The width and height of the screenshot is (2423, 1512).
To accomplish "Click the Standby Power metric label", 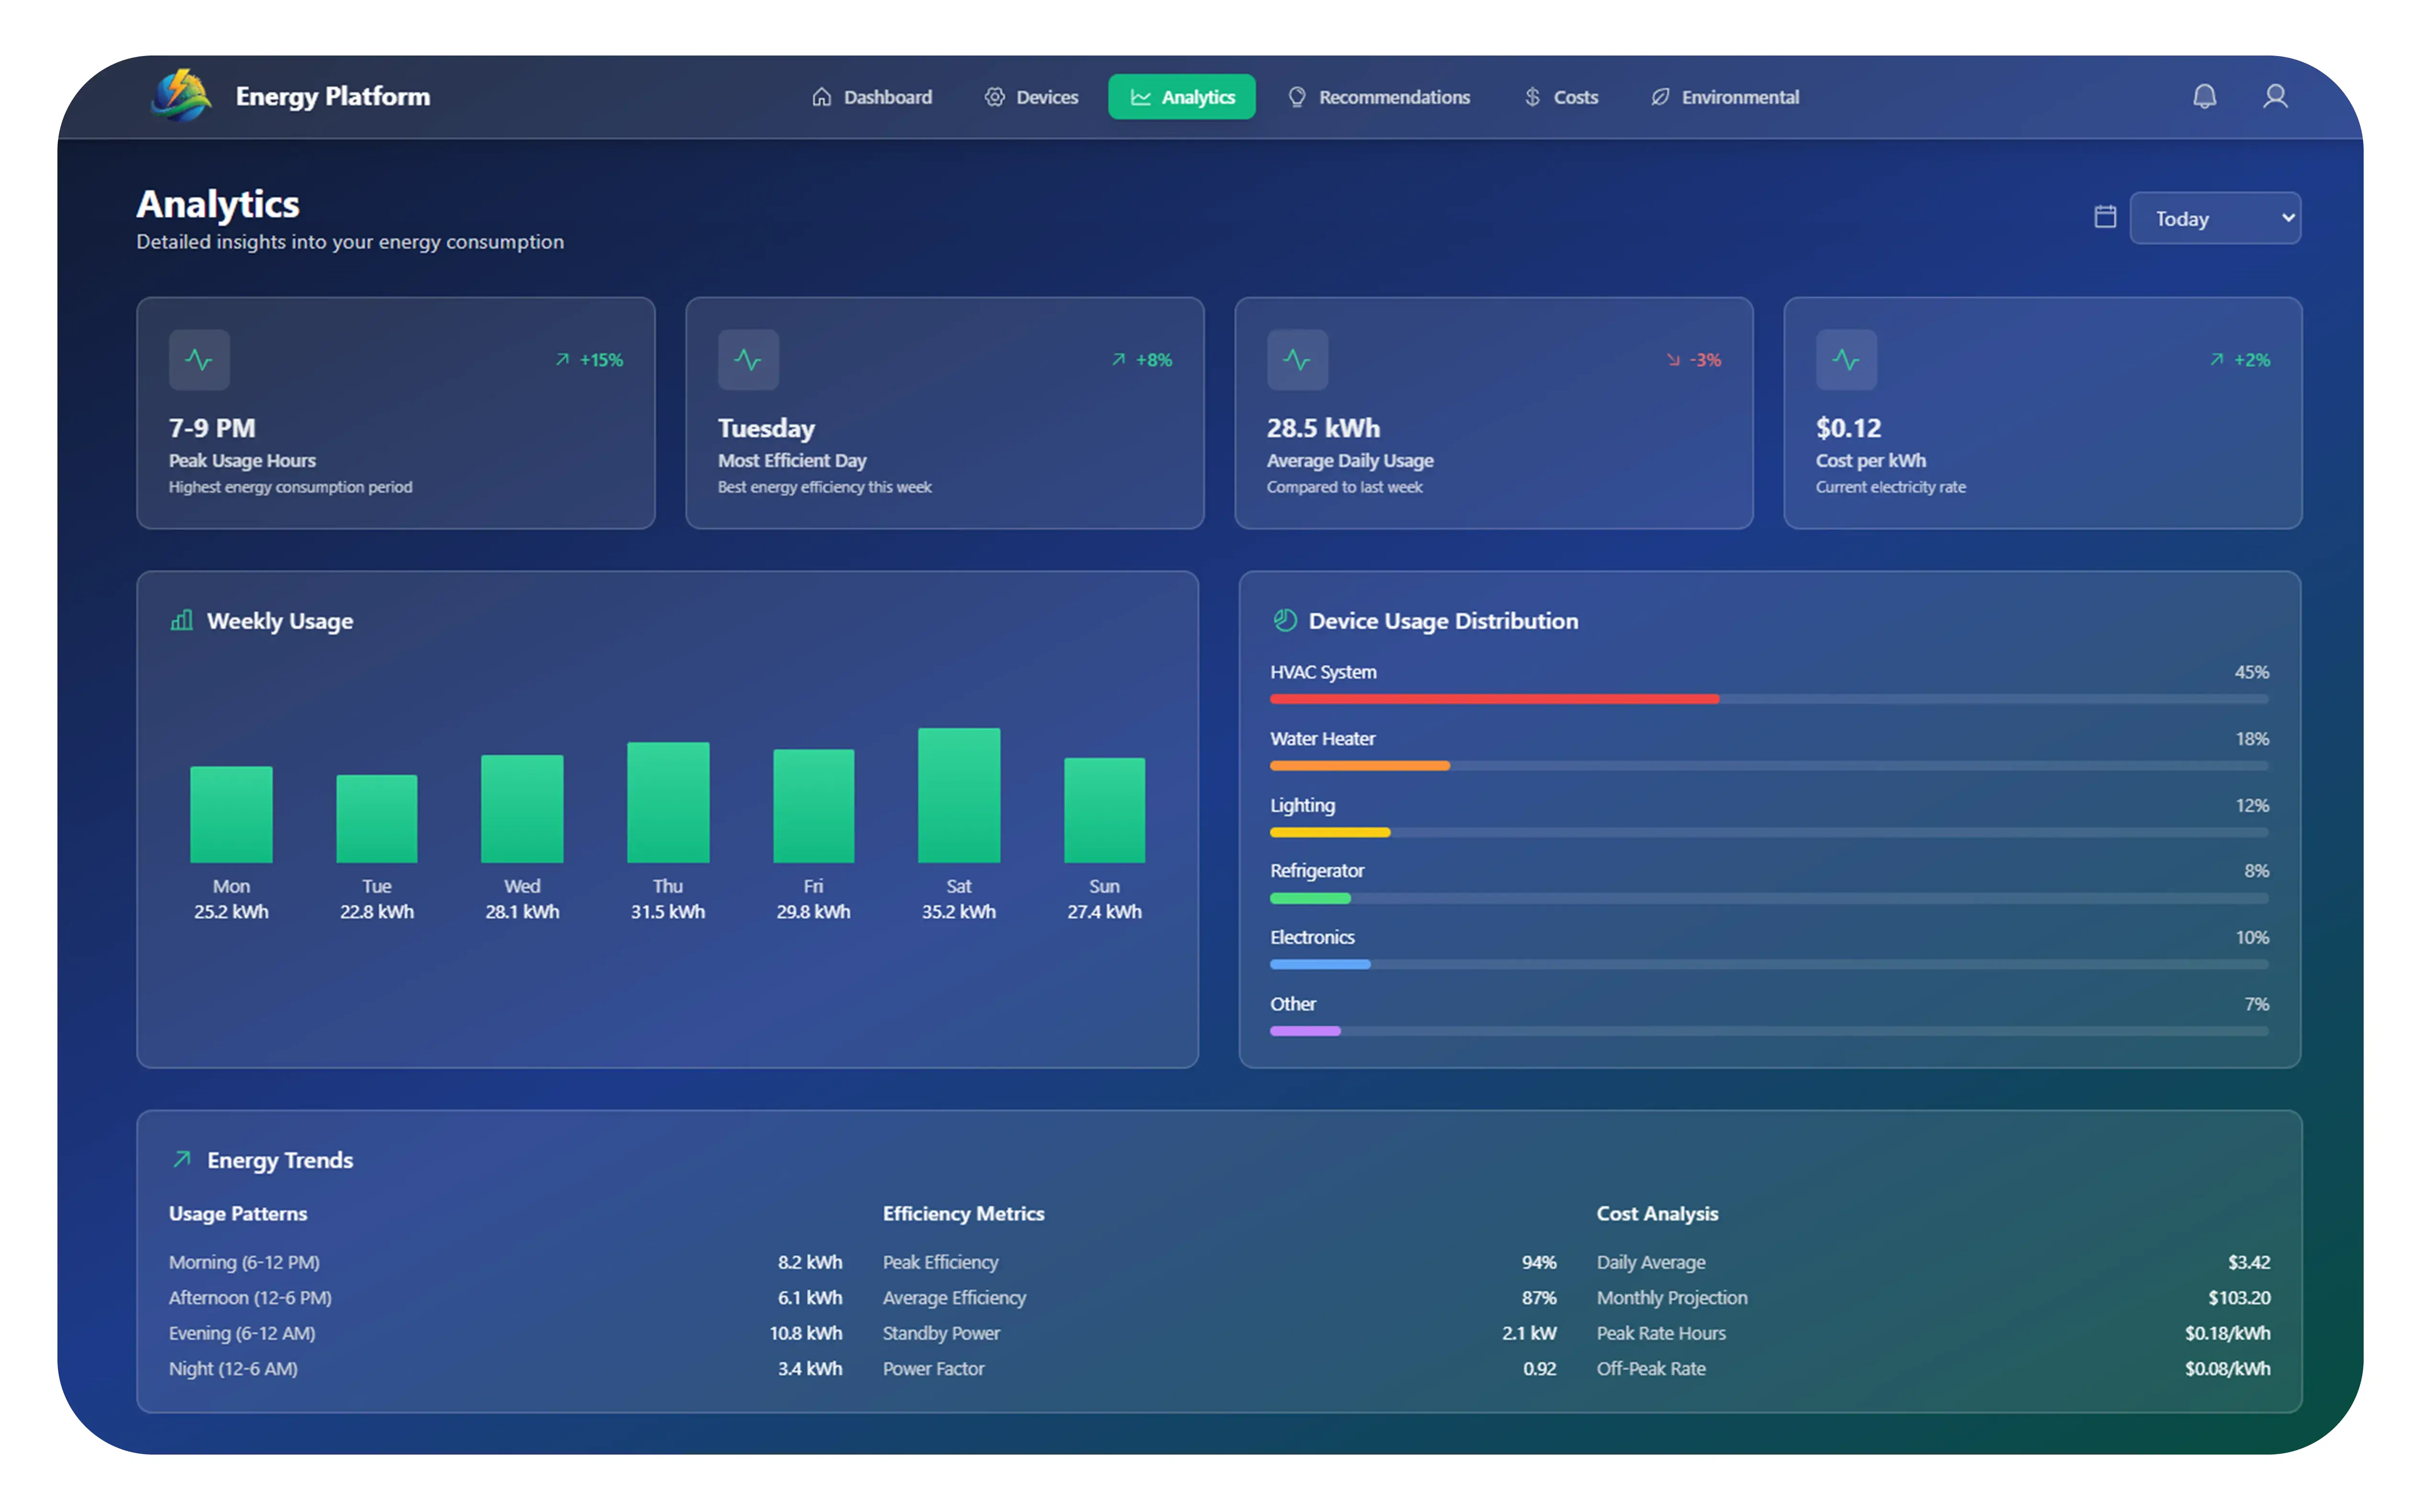I will (941, 1333).
